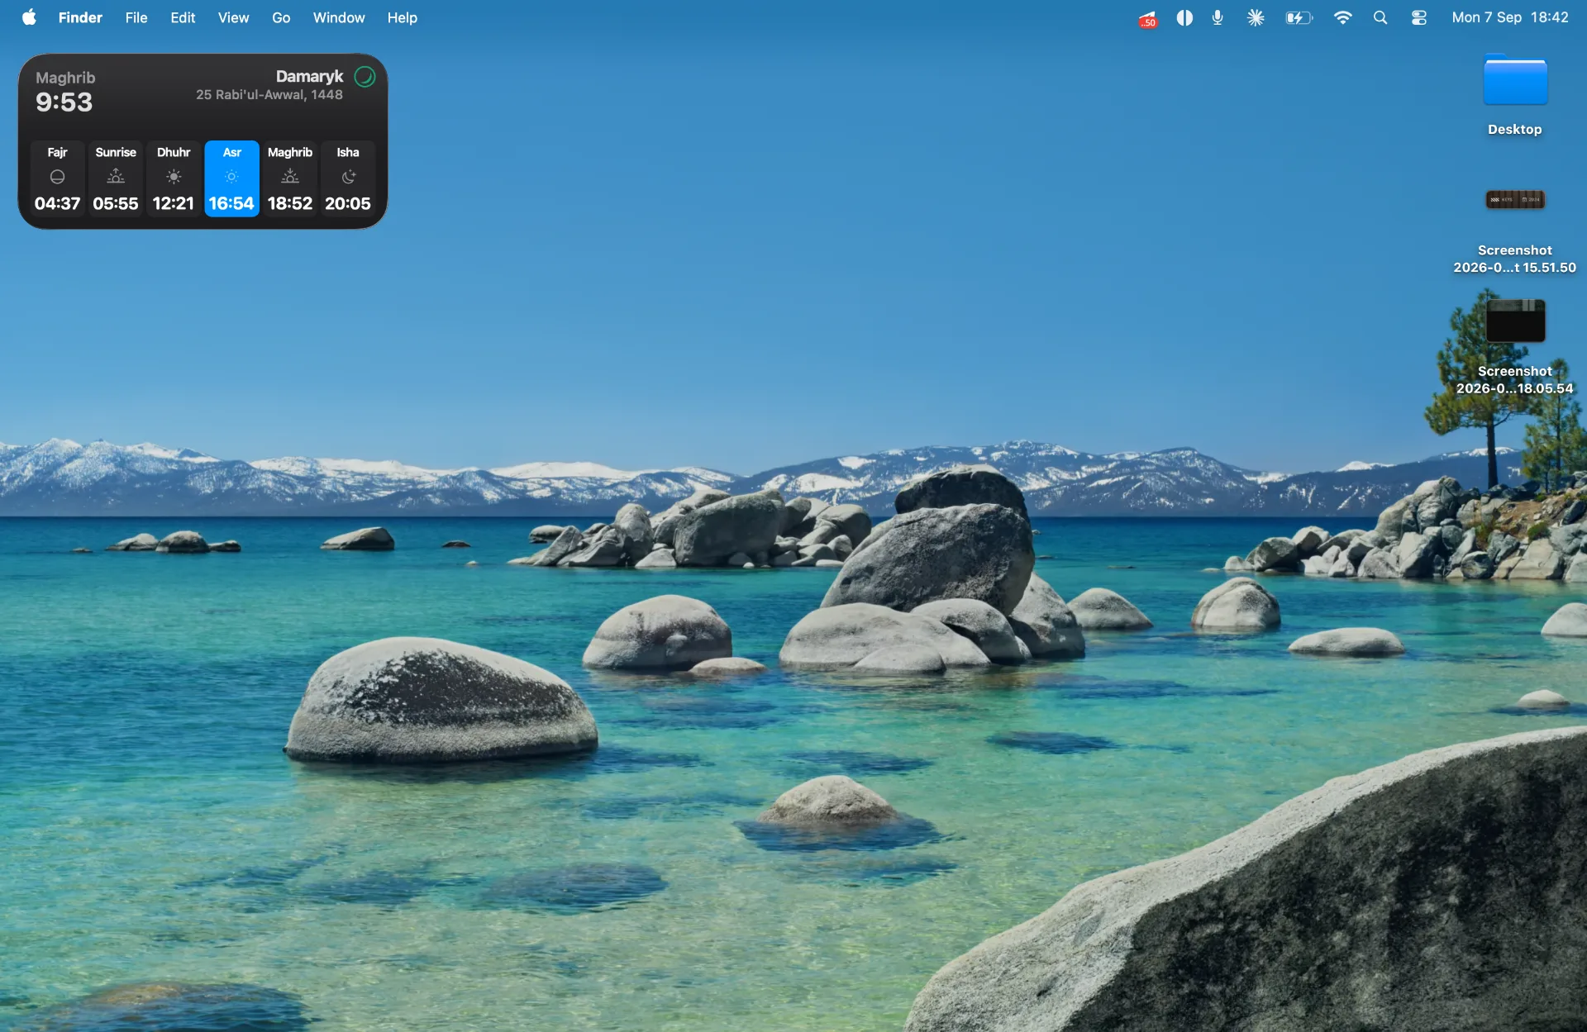This screenshot has height=1032, width=1587.
Task: Select the Fajr 04:37 prayer tile
Action: point(57,178)
